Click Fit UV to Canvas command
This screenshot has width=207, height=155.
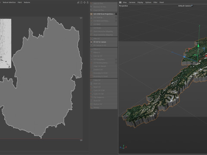click(x=103, y=42)
